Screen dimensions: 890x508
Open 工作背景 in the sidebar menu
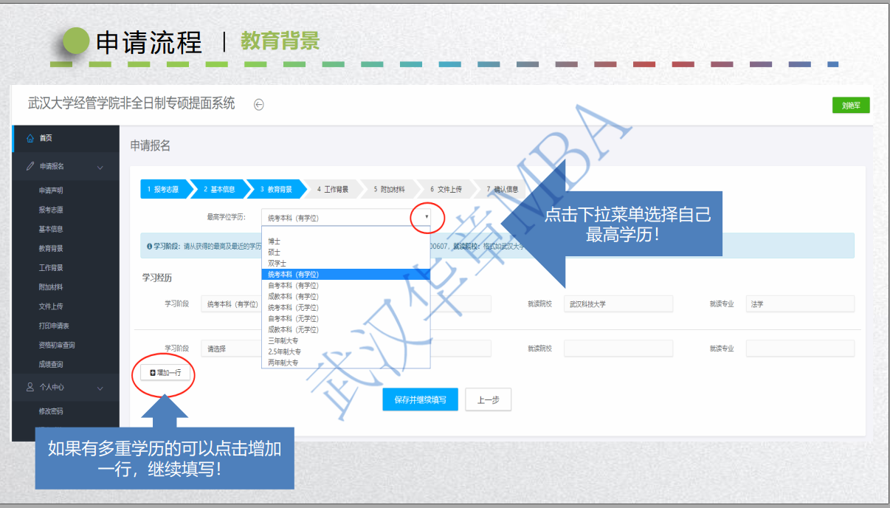point(51,267)
